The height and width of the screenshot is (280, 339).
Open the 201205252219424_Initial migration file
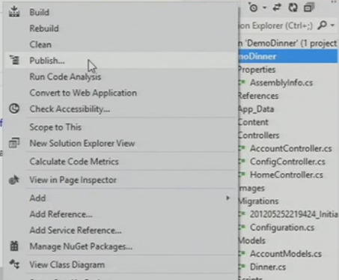click(x=294, y=214)
